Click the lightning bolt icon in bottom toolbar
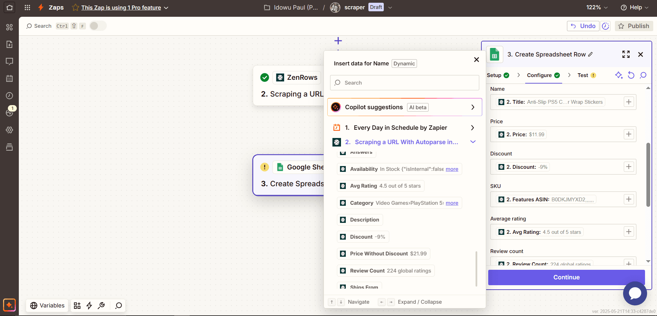 click(x=89, y=305)
